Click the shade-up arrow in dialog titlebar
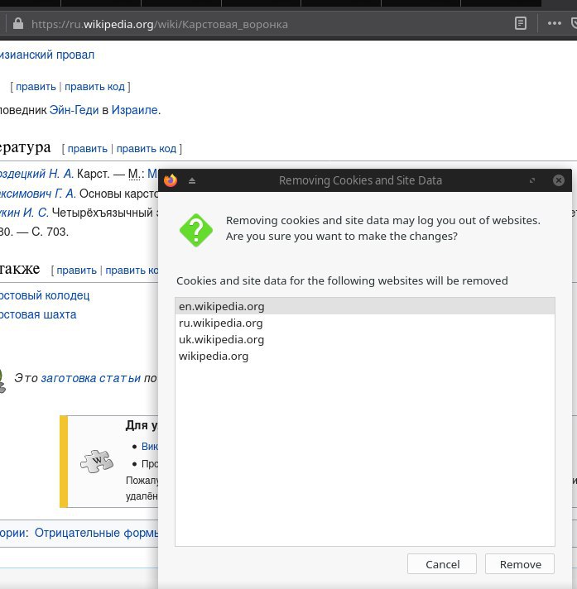577x589 pixels. click(192, 180)
